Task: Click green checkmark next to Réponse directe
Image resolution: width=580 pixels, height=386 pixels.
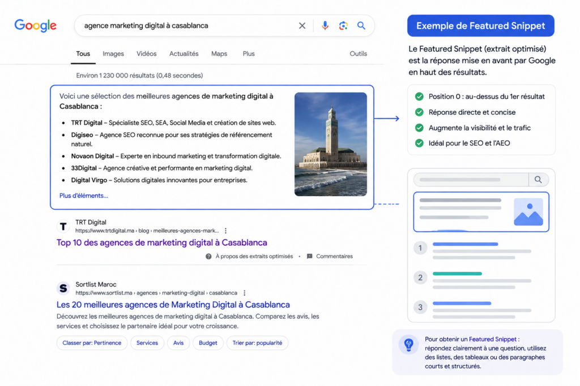Action: [x=419, y=112]
